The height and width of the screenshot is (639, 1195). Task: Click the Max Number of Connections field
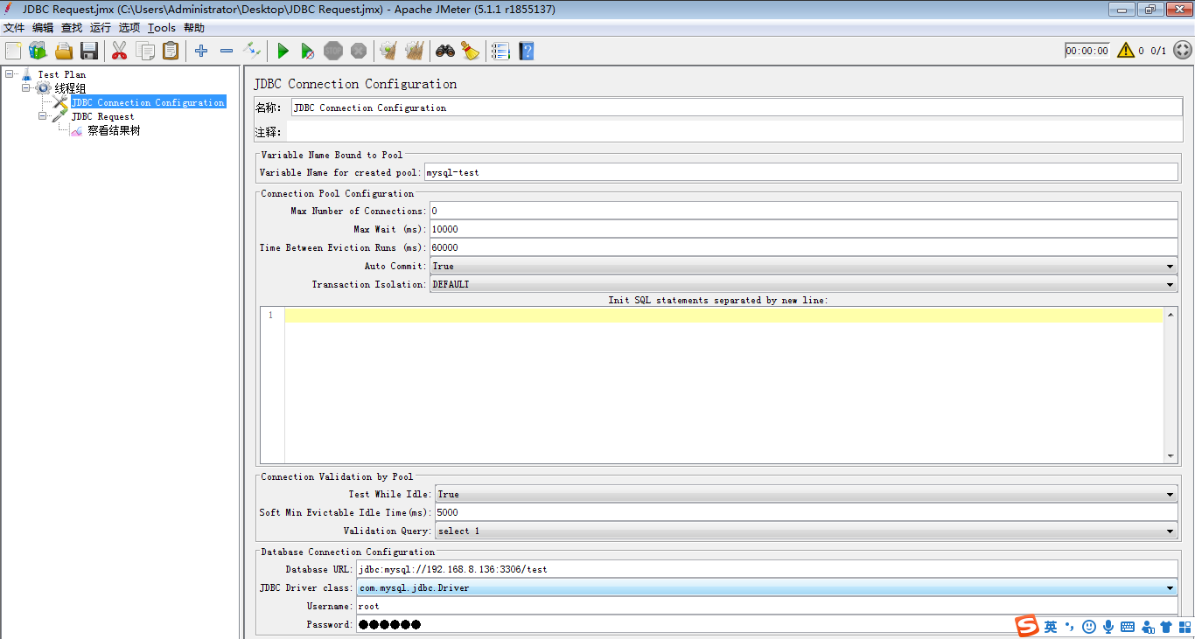click(x=804, y=211)
